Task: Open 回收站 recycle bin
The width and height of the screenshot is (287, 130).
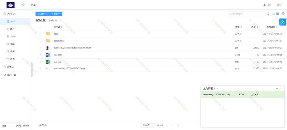Action: coord(16,67)
